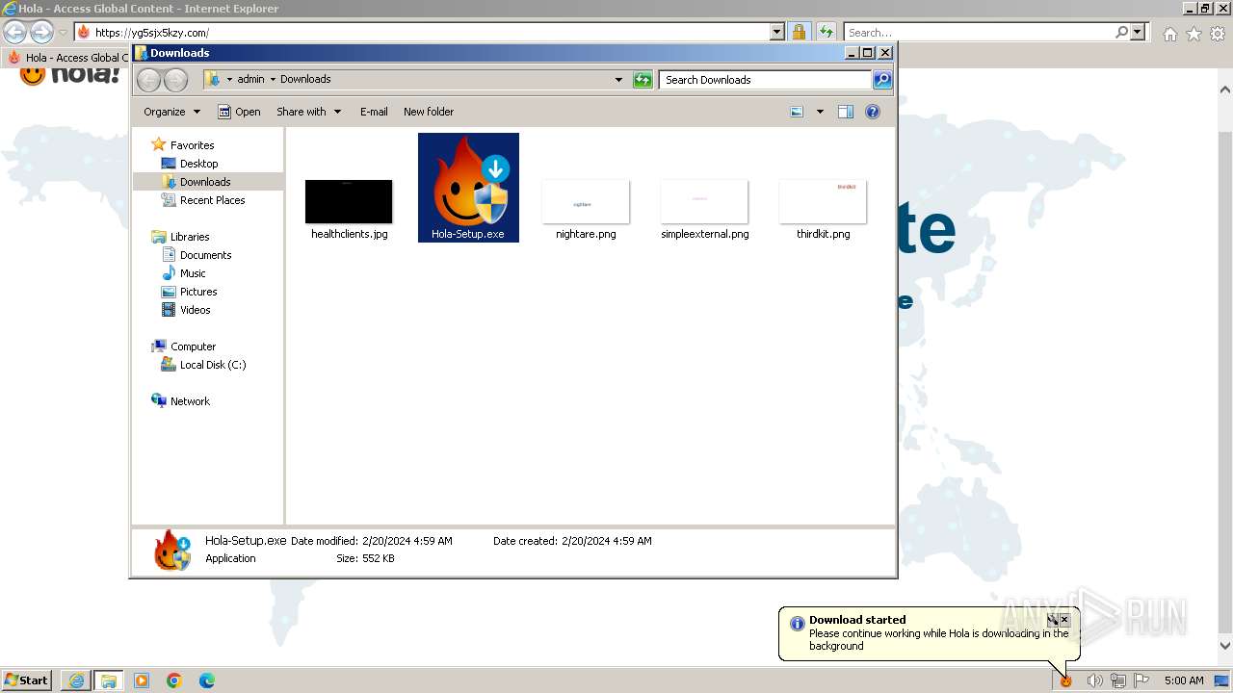Click the Hola tray icon

coord(1066,680)
